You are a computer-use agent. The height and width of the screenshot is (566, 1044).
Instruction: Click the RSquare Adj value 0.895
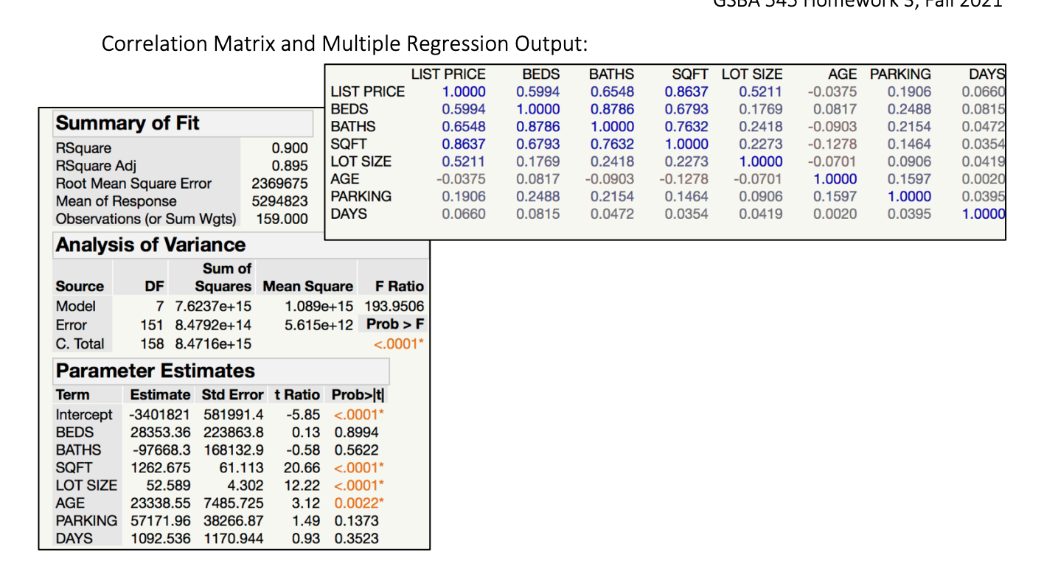(290, 166)
